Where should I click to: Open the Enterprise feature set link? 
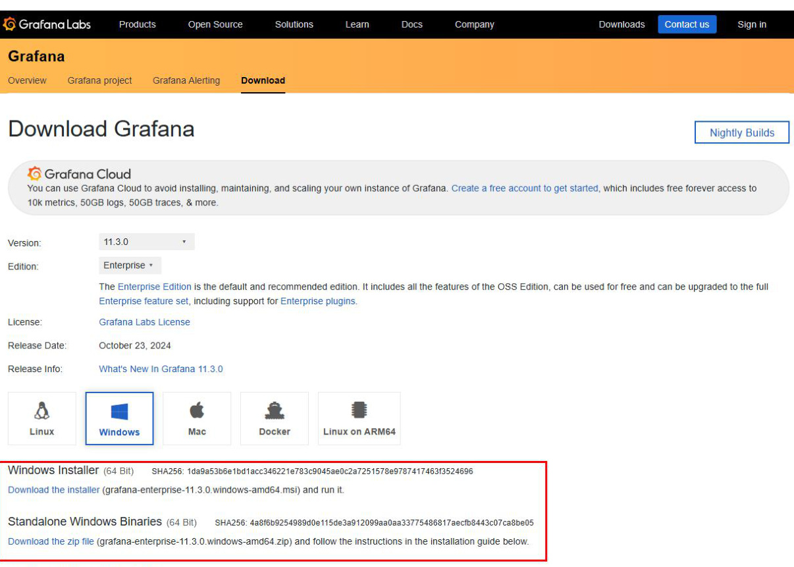143,301
